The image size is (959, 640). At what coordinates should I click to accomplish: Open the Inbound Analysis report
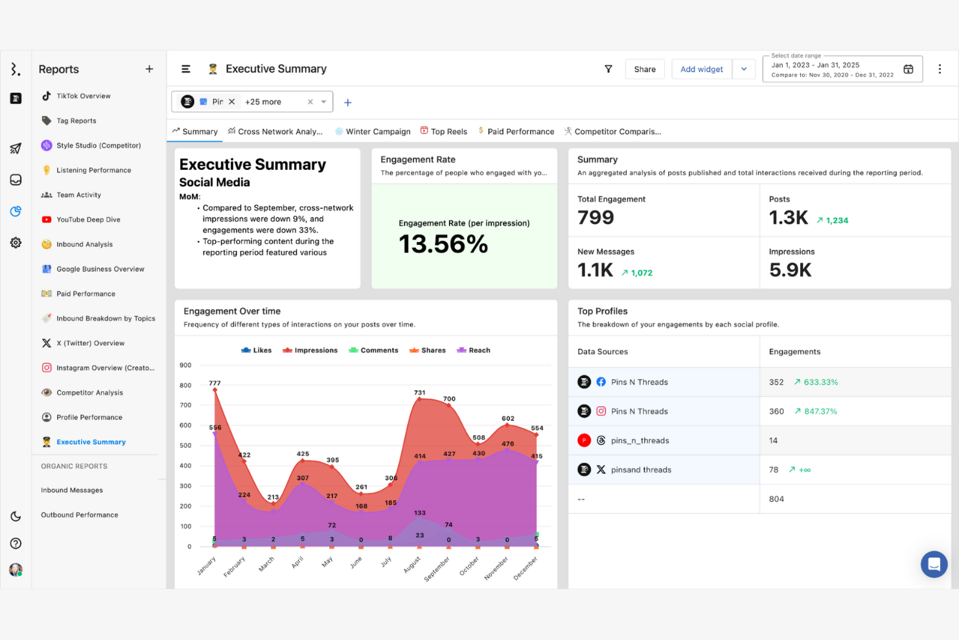(85, 244)
